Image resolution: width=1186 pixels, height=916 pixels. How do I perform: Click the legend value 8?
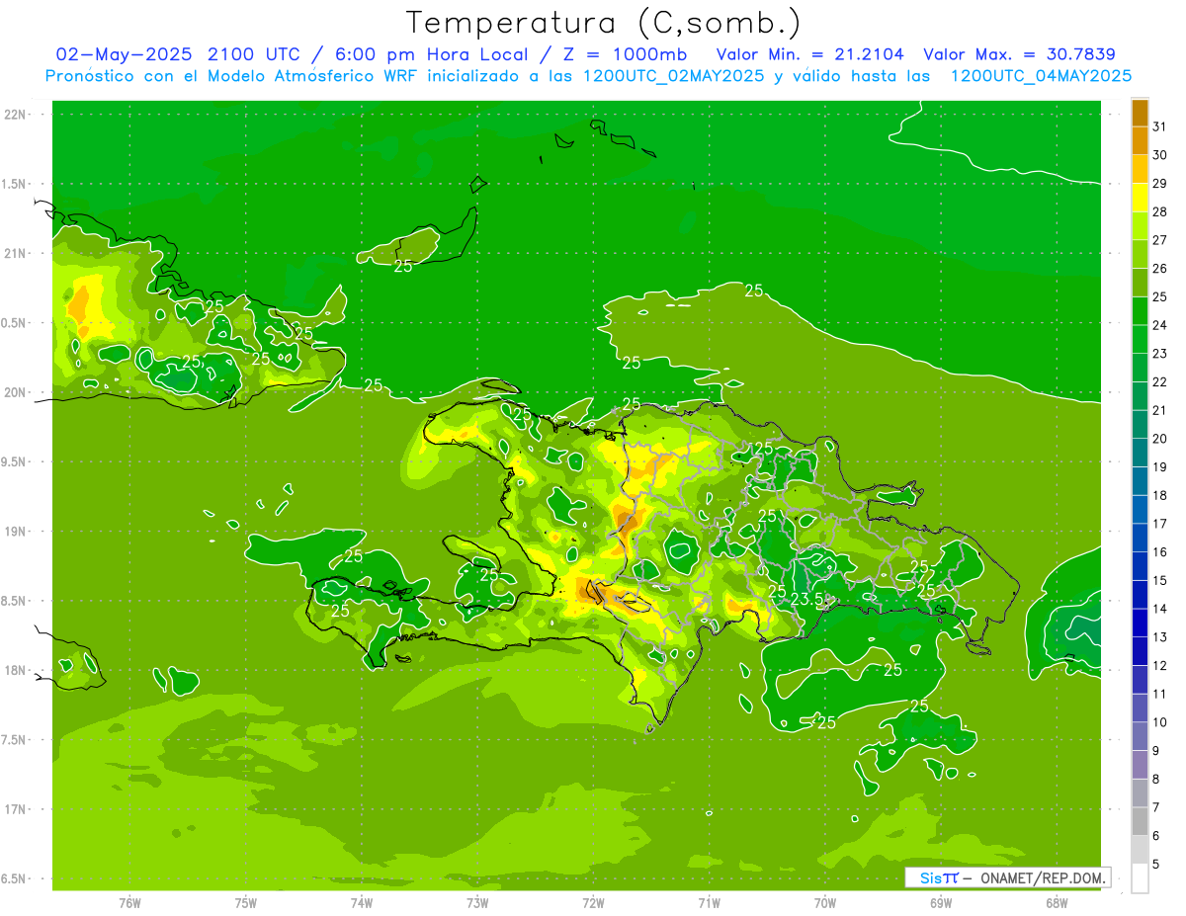point(1156,780)
